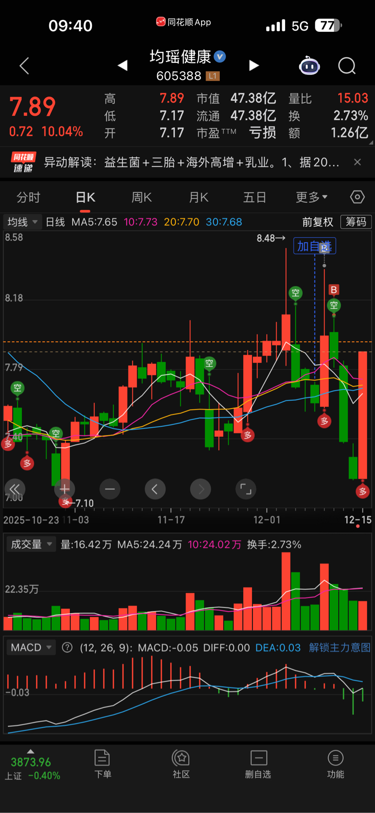This screenshot has height=813, width=375.
Task: Change the 前复权 adjustment setting
Action: coord(317,222)
